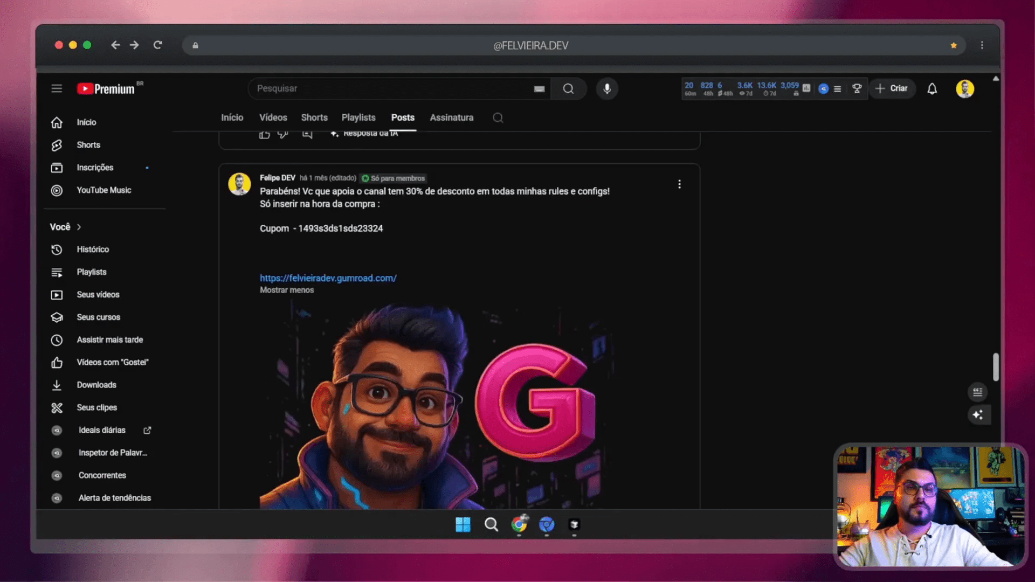Expand the Você section

66,227
